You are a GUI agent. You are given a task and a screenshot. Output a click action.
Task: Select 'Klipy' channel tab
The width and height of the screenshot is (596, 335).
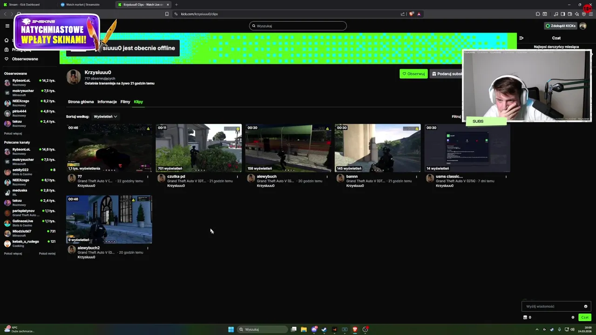tap(138, 102)
